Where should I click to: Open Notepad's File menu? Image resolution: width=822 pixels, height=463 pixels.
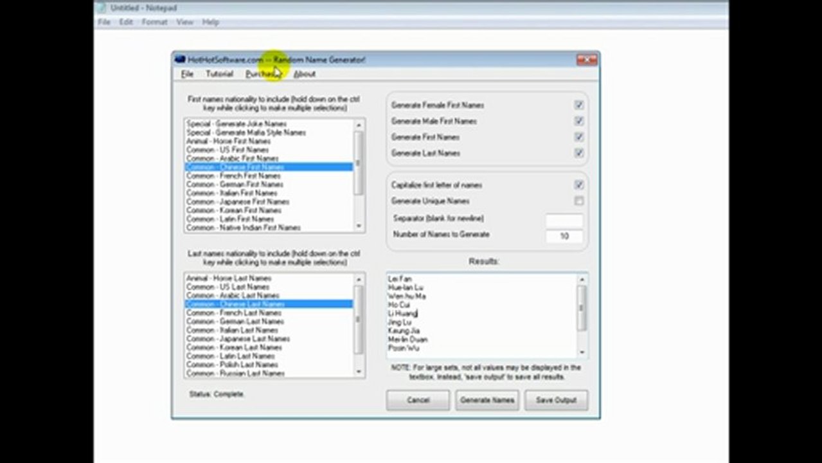pos(104,22)
